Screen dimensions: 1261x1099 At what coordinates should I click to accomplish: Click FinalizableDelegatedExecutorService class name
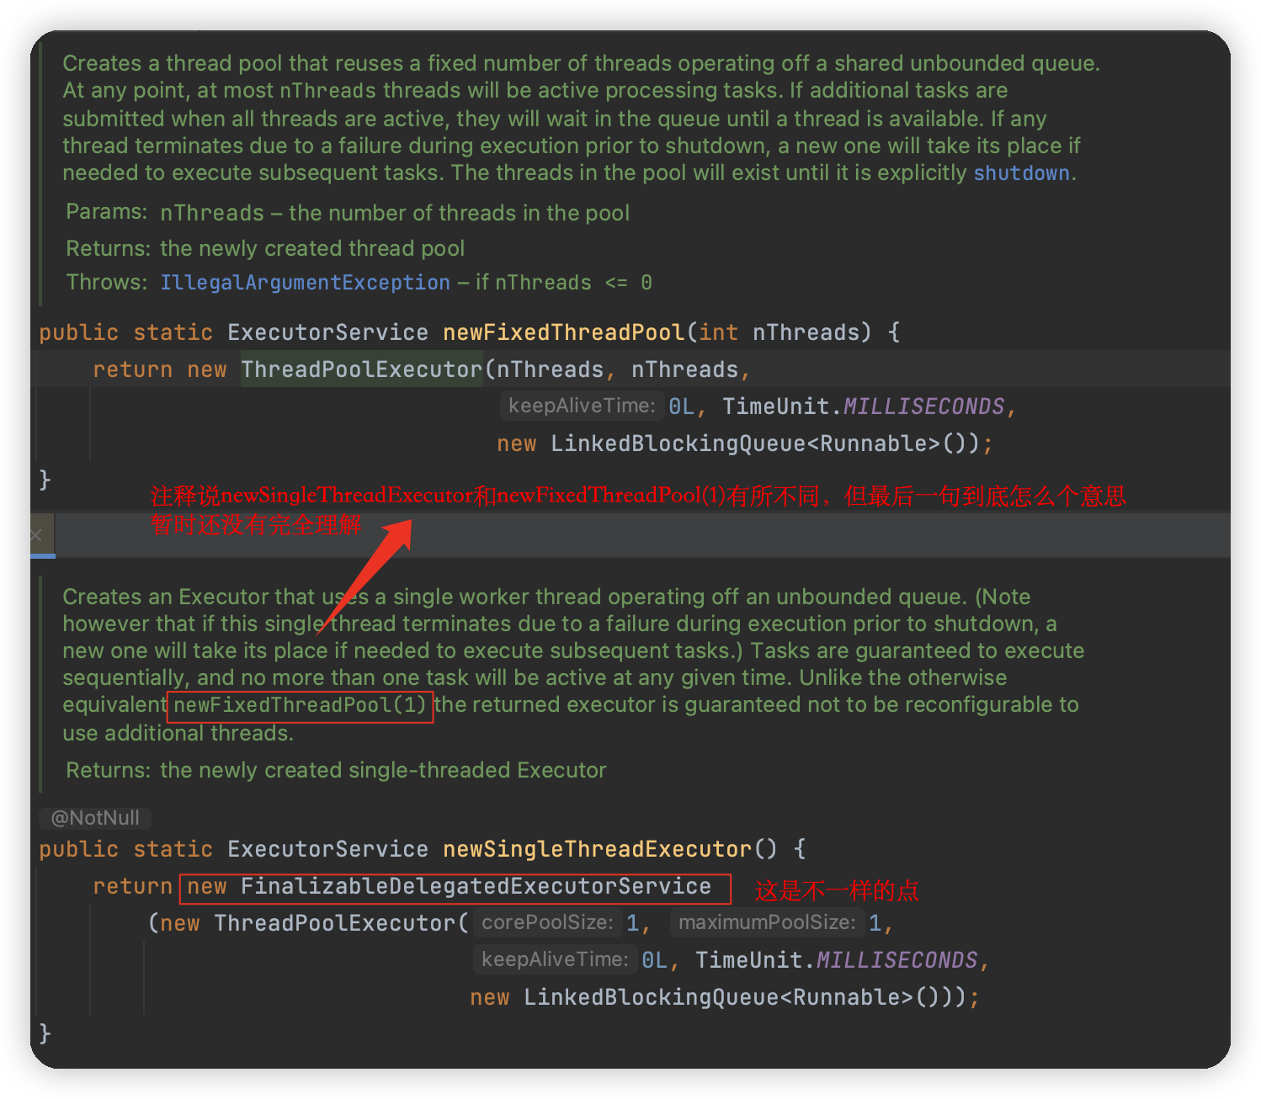tap(476, 886)
